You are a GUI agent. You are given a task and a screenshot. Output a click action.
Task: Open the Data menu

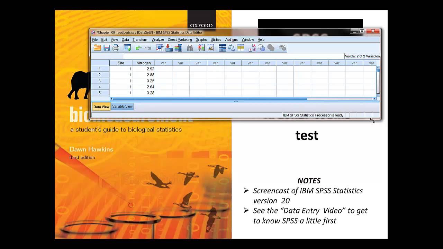[x=125, y=40]
